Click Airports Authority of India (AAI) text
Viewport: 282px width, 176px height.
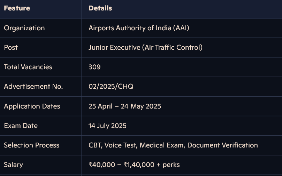(x=139, y=28)
